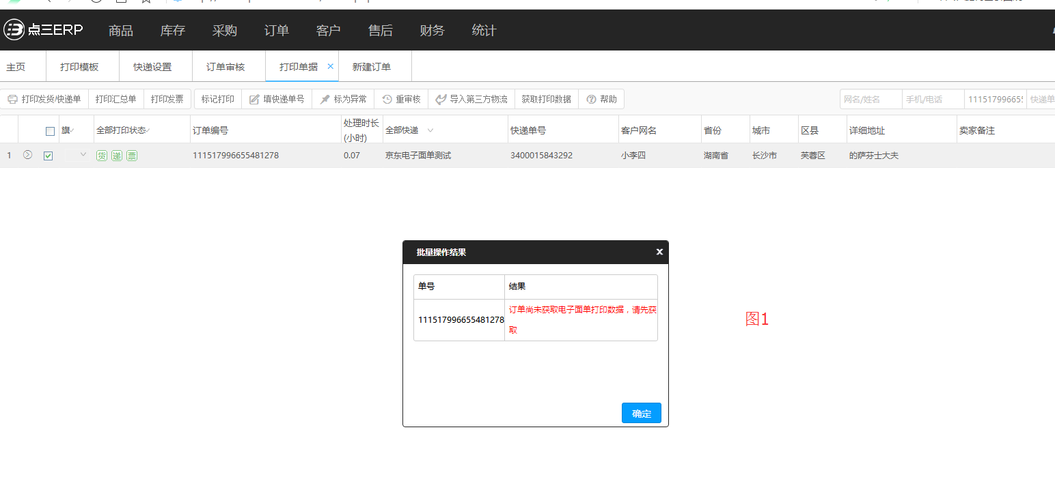Open 全部打印状态 filter dropdown

(x=148, y=130)
